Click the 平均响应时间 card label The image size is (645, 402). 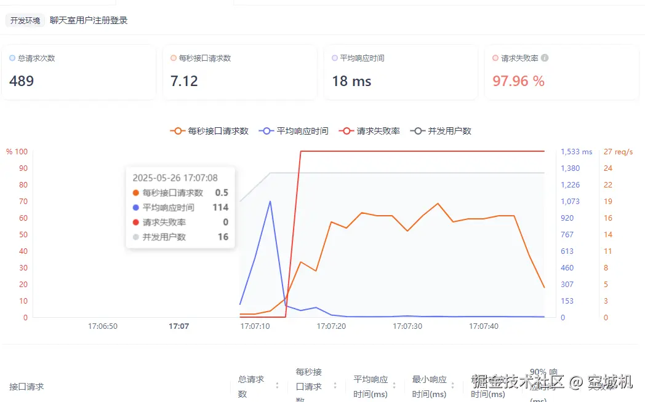(x=362, y=58)
